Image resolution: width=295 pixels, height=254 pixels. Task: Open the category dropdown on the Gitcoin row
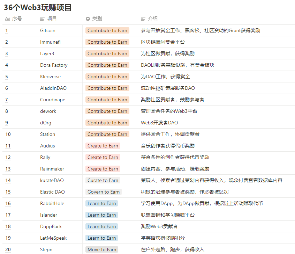click(x=107, y=30)
